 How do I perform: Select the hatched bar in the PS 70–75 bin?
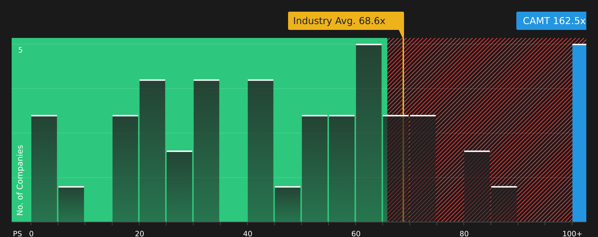[x=423, y=168]
